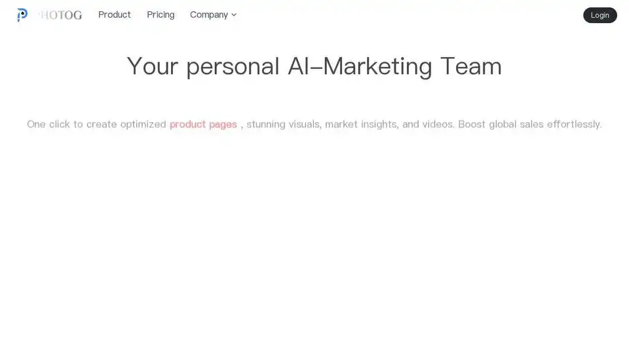This screenshot has width=629, height=354.
Task: Click the "stunning visuals" phrase in subtitle
Action: tap(284, 125)
